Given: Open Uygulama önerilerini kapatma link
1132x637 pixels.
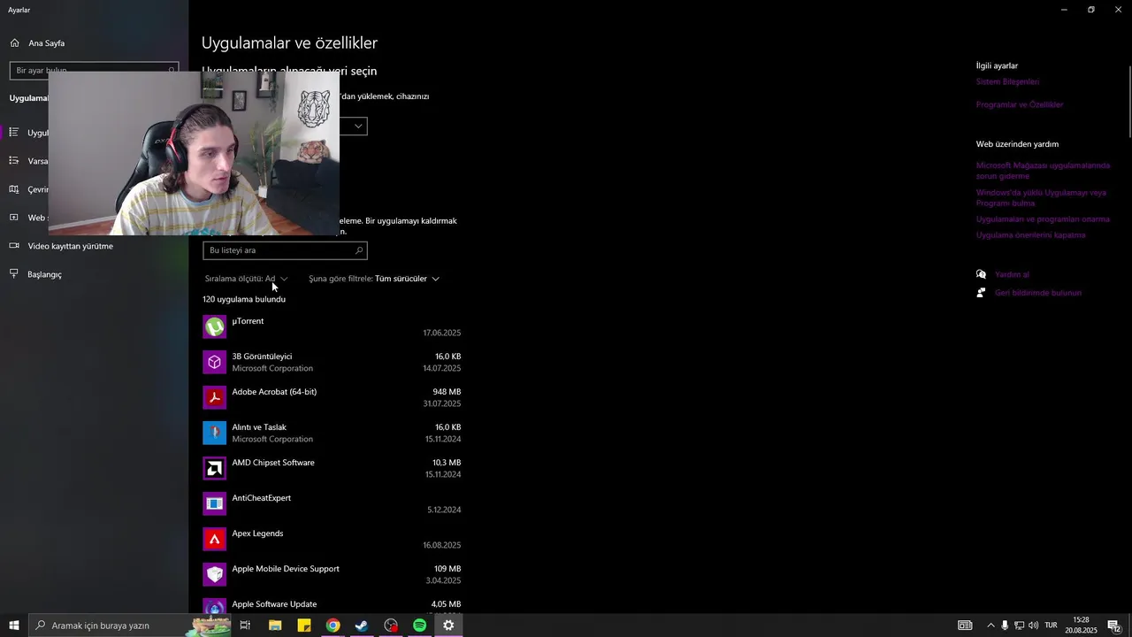Looking at the screenshot, I should tap(1030, 235).
